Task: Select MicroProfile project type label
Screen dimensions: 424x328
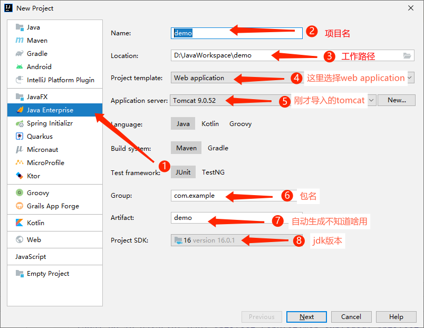Action: [45, 162]
